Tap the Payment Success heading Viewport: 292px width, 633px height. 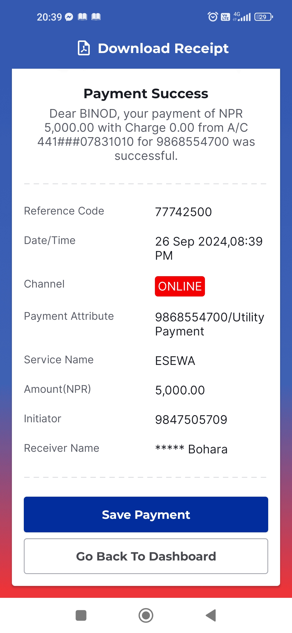[x=146, y=94]
